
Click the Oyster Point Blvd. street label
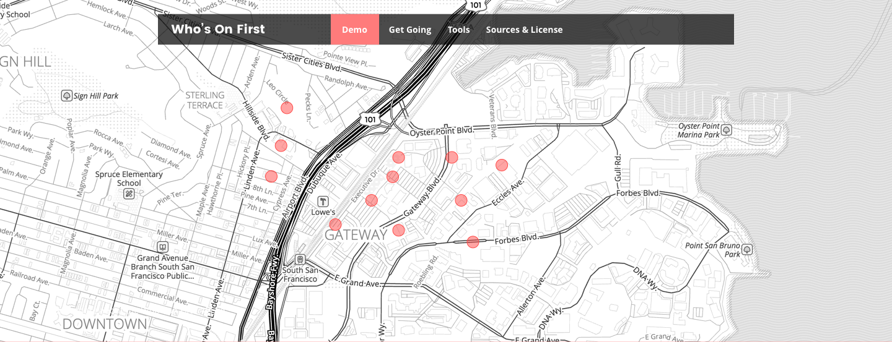click(x=442, y=131)
